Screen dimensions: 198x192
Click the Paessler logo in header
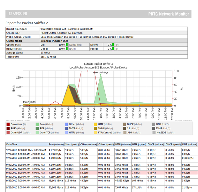[18, 14]
